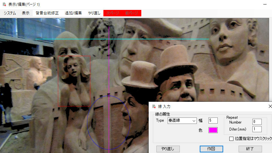This screenshot has height=153, width=272.
Task: Open the 追加/編集 menu
Action: (x=73, y=13)
